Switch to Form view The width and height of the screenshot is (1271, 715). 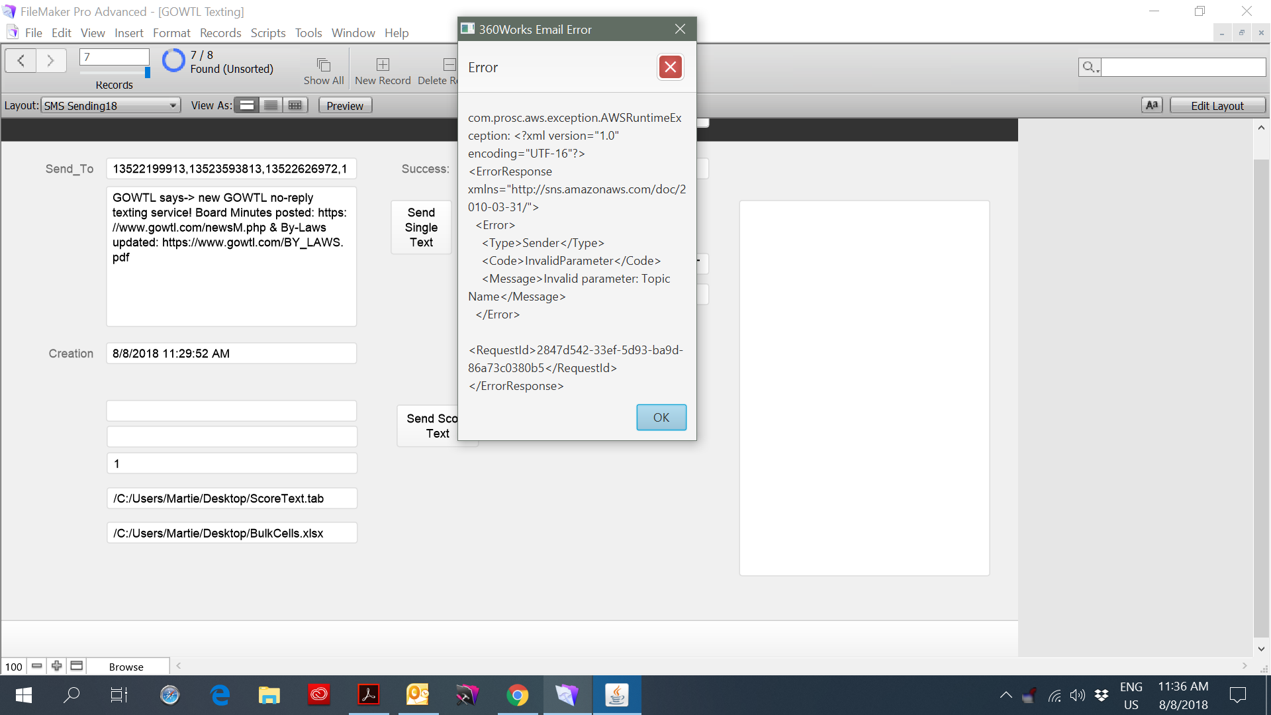(247, 105)
